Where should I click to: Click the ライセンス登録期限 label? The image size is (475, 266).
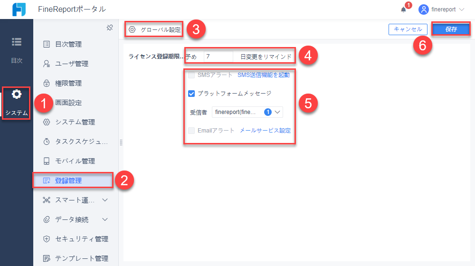(156, 57)
